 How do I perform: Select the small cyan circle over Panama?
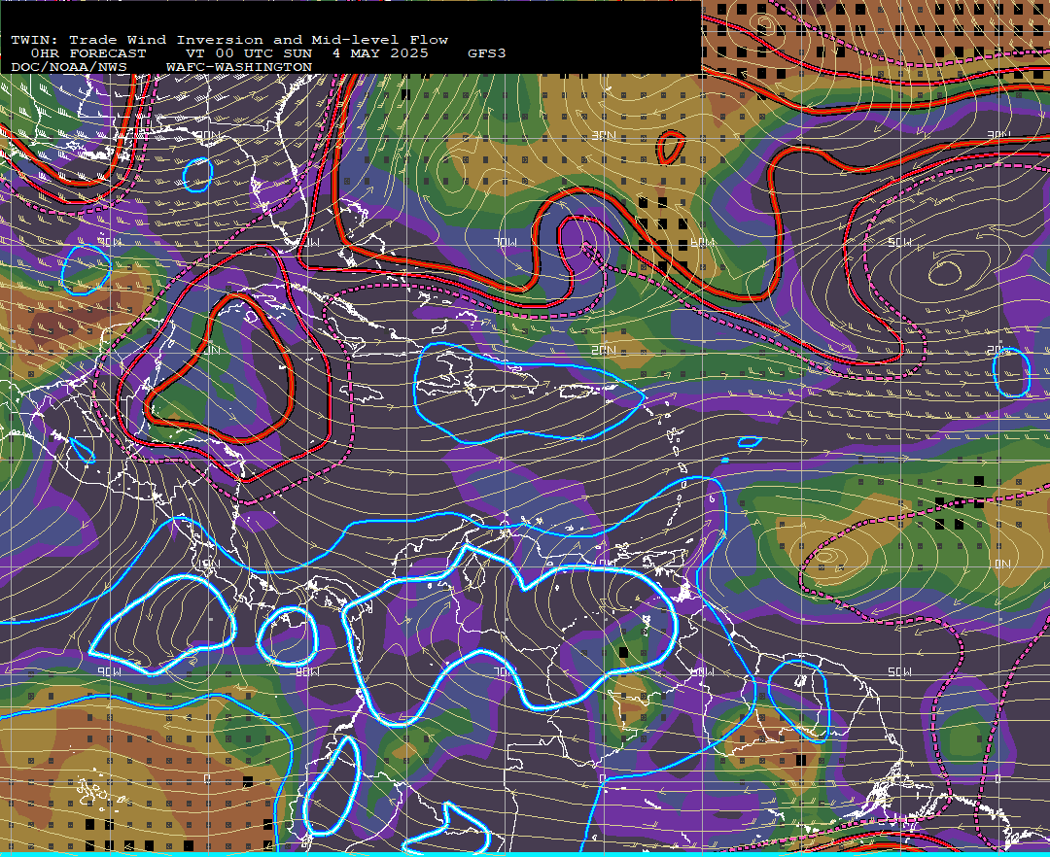[x=287, y=636]
